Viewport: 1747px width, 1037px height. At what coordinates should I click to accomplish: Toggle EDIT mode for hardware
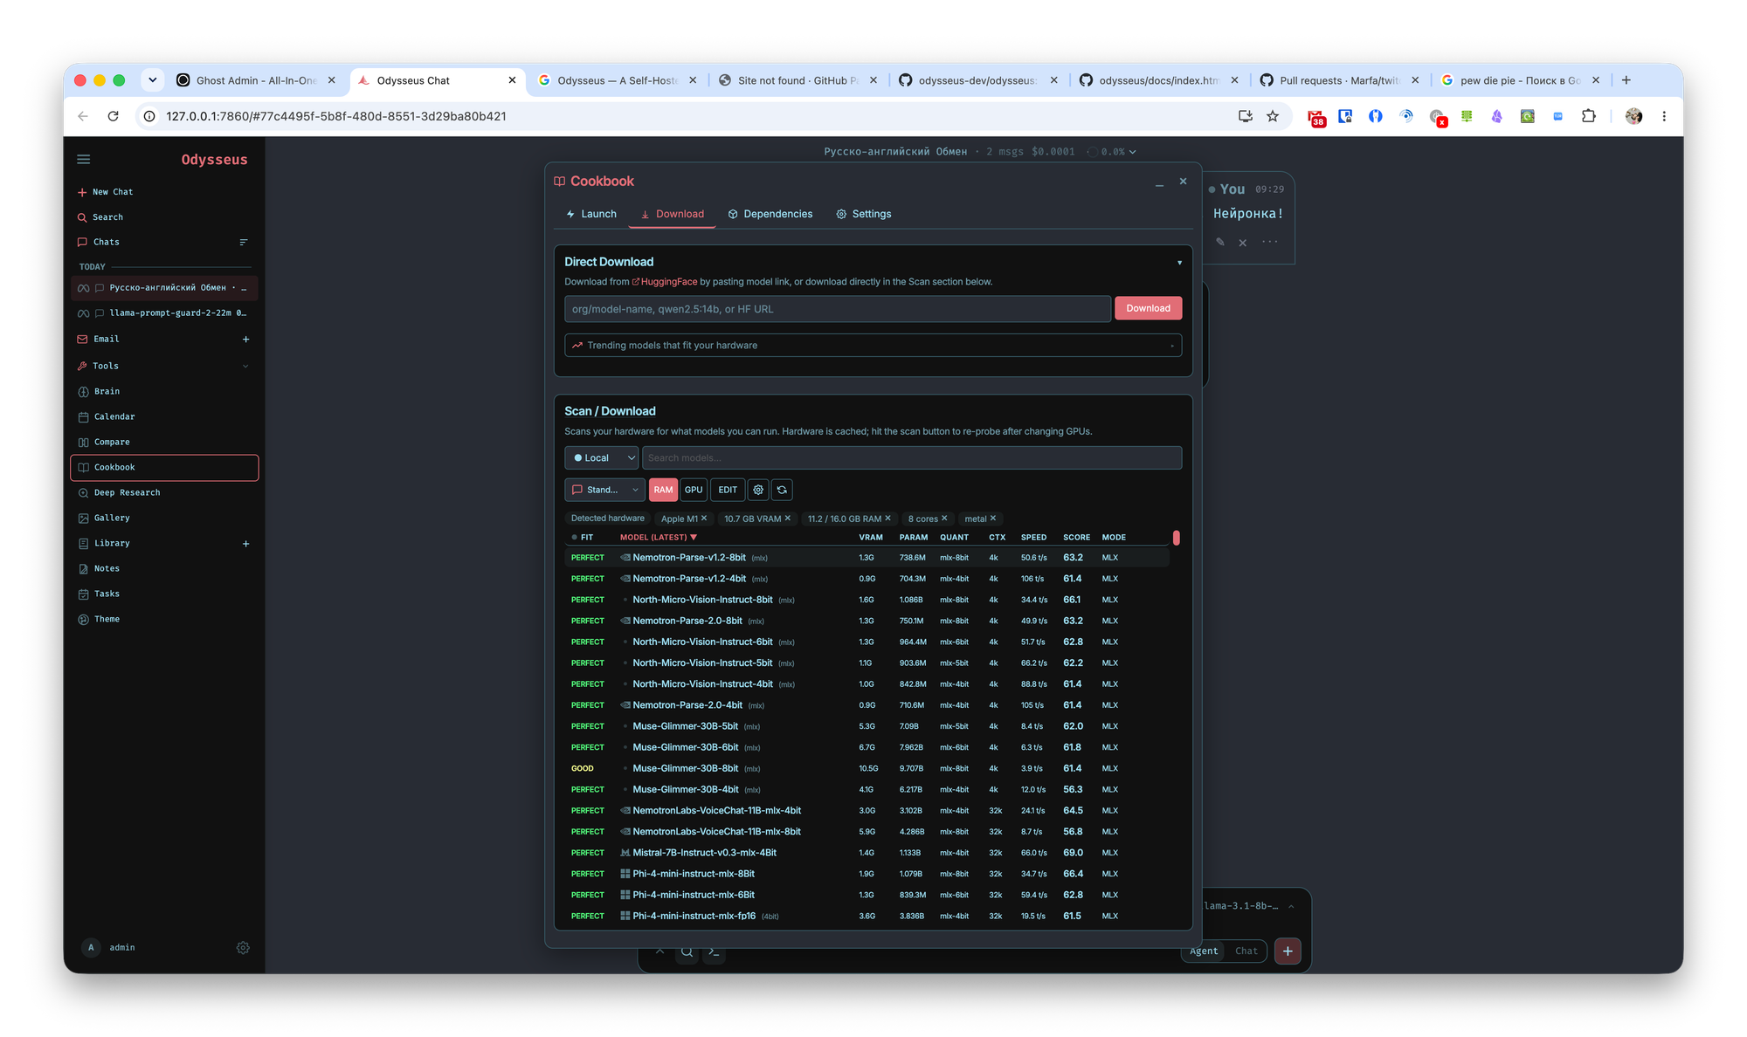click(x=728, y=490)
